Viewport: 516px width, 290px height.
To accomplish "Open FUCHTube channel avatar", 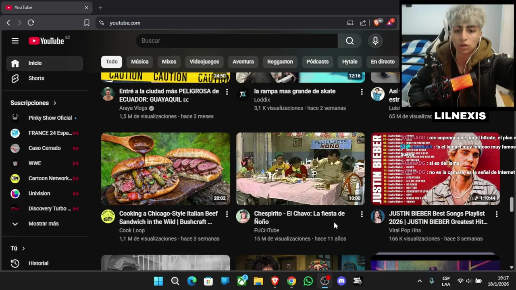I will 243,216.
